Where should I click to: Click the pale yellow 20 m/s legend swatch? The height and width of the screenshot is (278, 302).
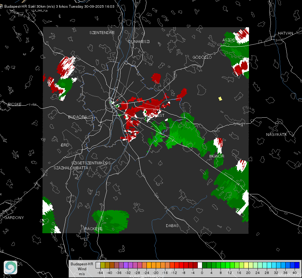coord(246,265)
